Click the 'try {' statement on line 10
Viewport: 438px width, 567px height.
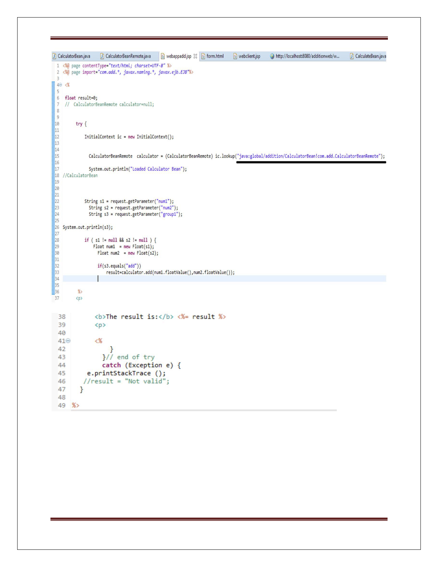click(81, 124)
